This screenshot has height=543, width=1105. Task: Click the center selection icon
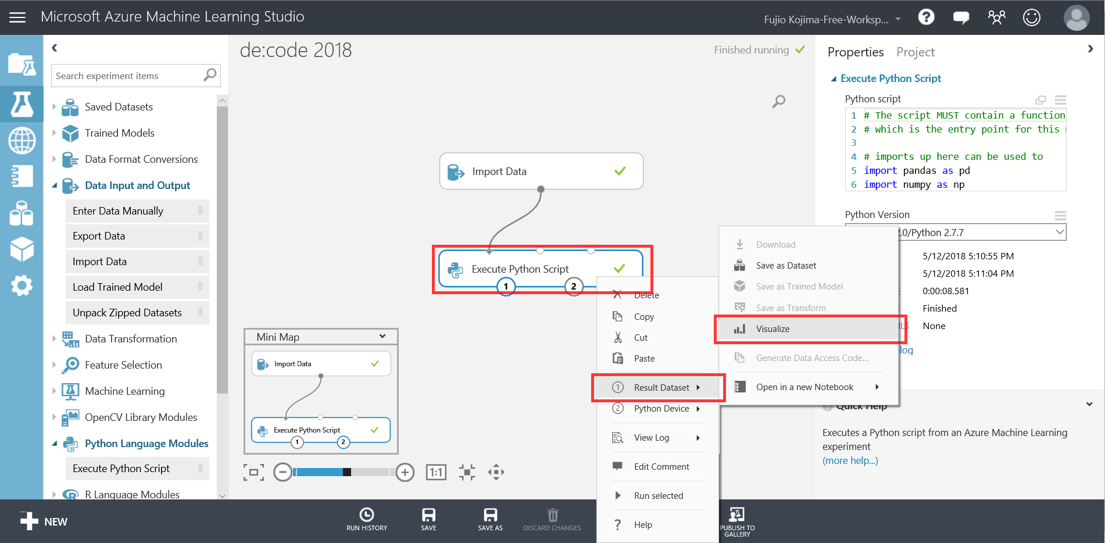pyautogui.click(x=467, y=472)
